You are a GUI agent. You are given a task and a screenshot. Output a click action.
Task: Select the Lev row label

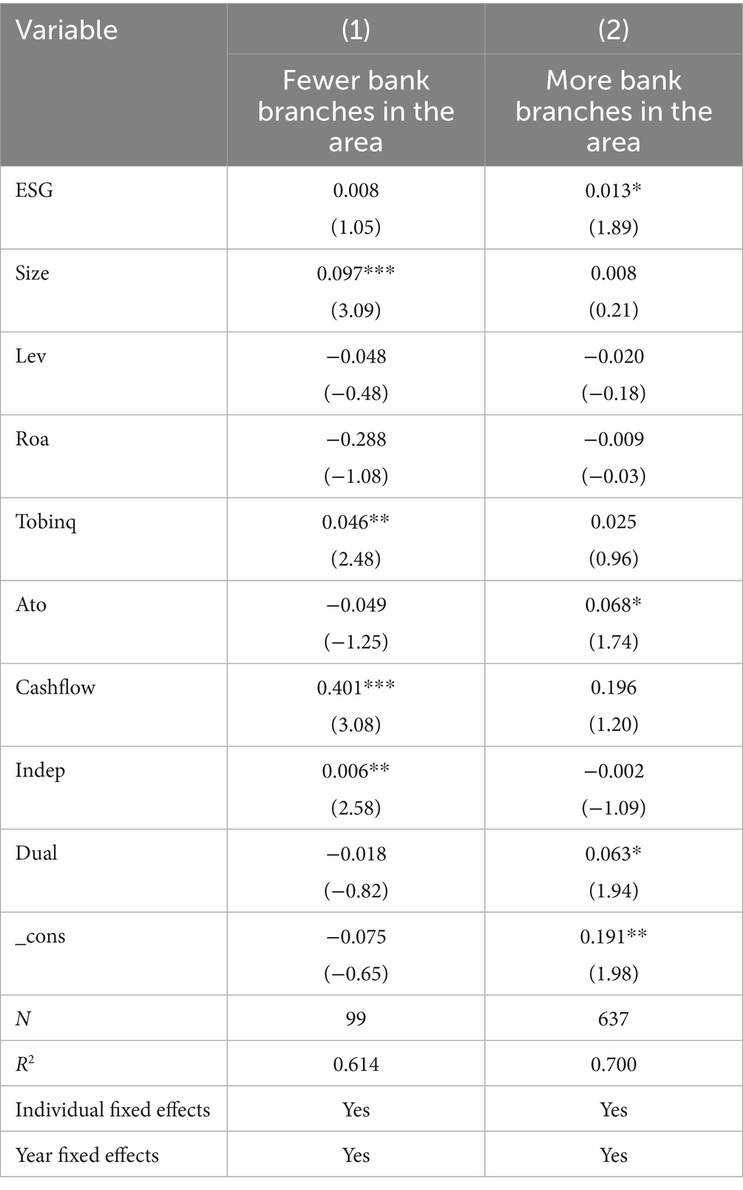click(x=31, y=356)
